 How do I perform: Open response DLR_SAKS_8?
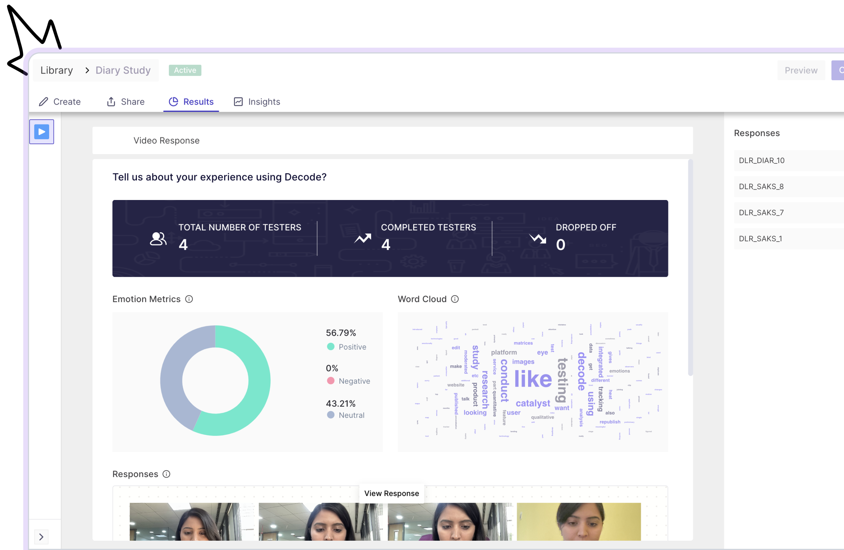[789, 187]
